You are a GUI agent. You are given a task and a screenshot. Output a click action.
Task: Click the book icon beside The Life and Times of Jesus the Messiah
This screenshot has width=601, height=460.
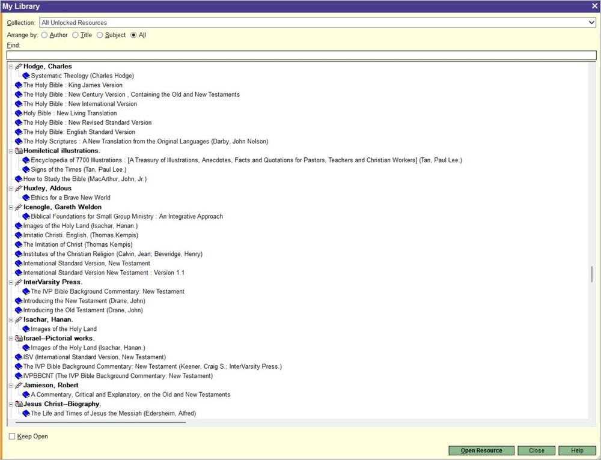(x=25, y=413)
